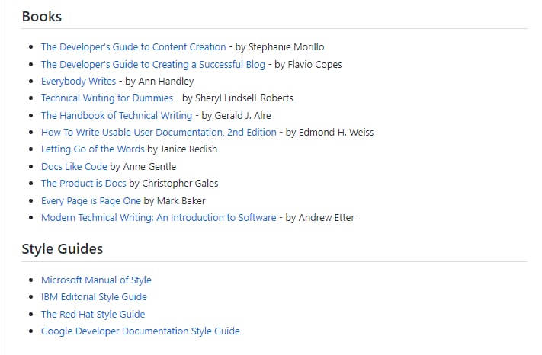Screen dimensions: 542x355
Task: Open The Red Hat Style Guide
Action: [93, 314]
